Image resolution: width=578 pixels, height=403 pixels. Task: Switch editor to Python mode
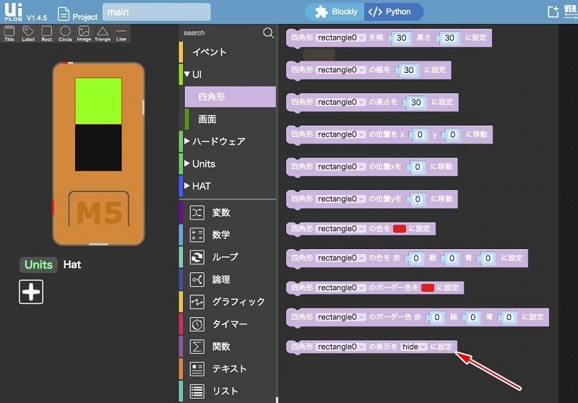[392, 12]
